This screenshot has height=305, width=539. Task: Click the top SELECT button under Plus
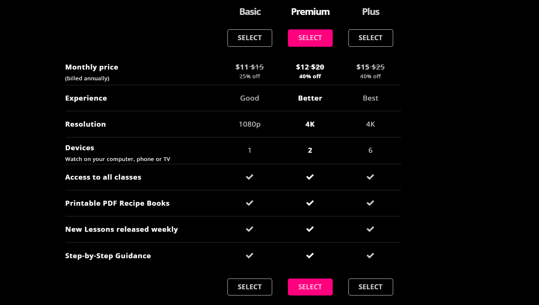click(370, 38)
